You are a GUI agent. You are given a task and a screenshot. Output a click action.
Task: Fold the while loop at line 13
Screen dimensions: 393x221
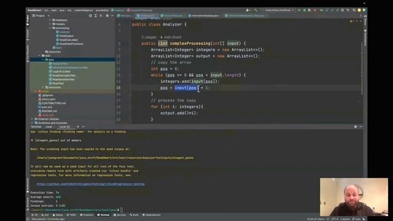(x=130, y=75)
